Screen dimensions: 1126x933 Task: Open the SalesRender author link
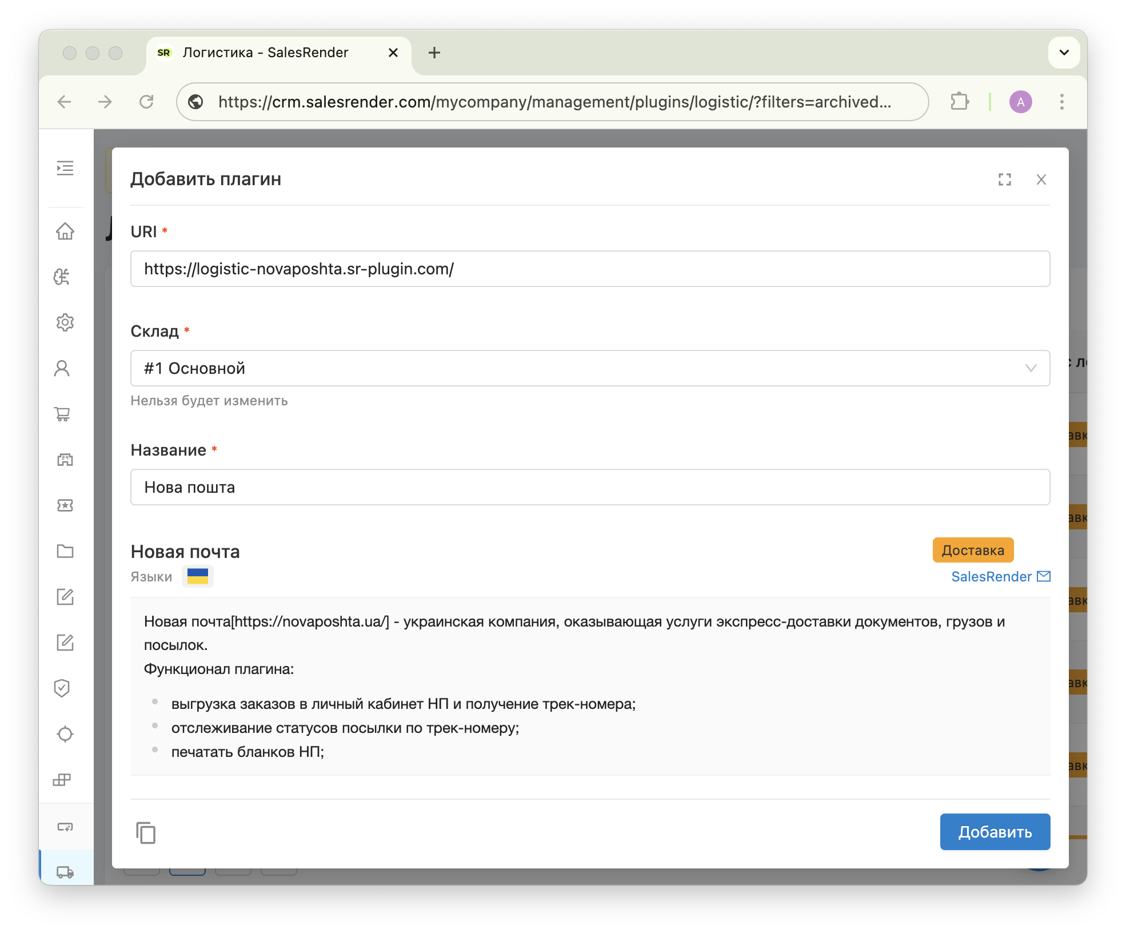pyautogui.click(x=992, y=576)
